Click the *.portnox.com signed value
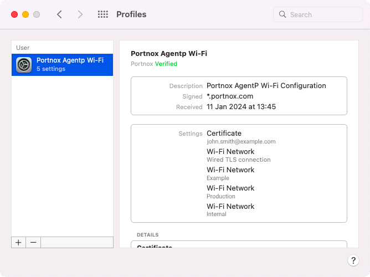 (x=230, y=96)
